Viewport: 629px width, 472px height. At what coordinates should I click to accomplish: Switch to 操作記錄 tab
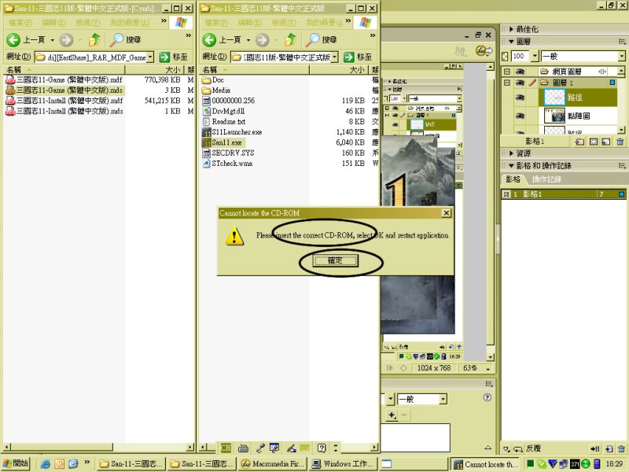546,179
